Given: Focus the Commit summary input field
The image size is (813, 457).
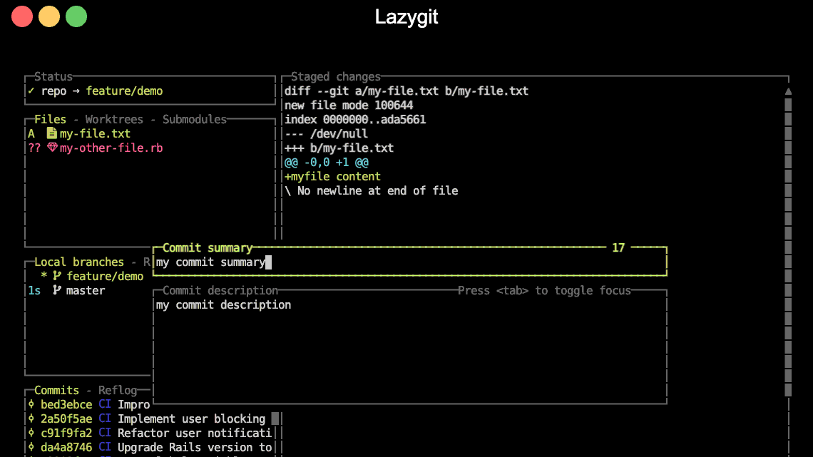Looking at the screenshot, I should 410,262.
